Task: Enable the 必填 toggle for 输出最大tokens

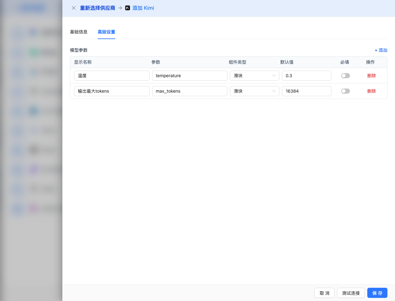Action: (345, 91)
